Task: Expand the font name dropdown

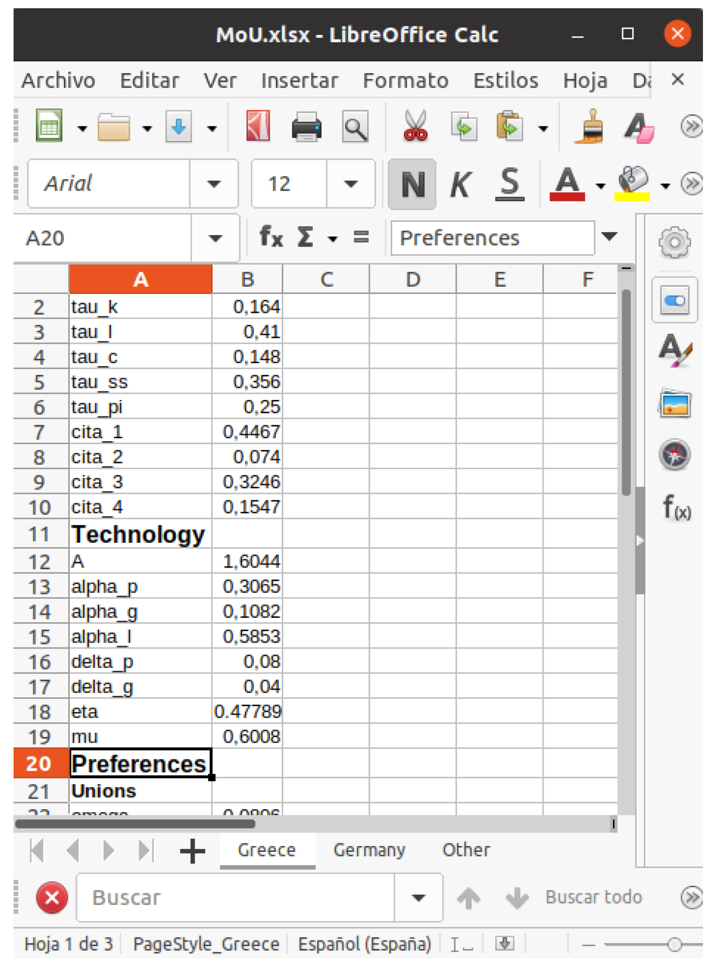Action: (x=214, y=184)
